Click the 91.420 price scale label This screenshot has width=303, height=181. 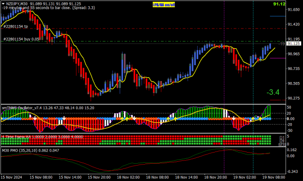point(293,25)
